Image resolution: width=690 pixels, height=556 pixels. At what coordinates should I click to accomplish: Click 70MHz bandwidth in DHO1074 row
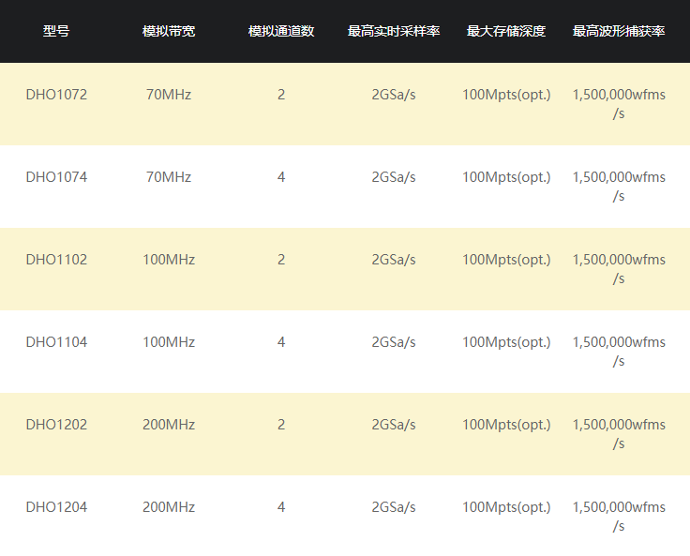169,177
